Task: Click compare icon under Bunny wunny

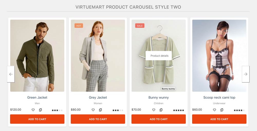Action: [161, 110]
